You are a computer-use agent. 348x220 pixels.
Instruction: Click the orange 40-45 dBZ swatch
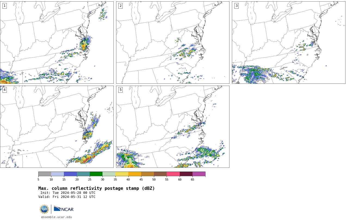click(135, 174)
